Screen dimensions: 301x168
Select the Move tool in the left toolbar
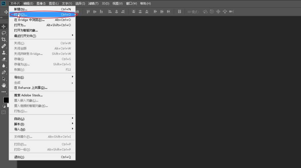4,26
